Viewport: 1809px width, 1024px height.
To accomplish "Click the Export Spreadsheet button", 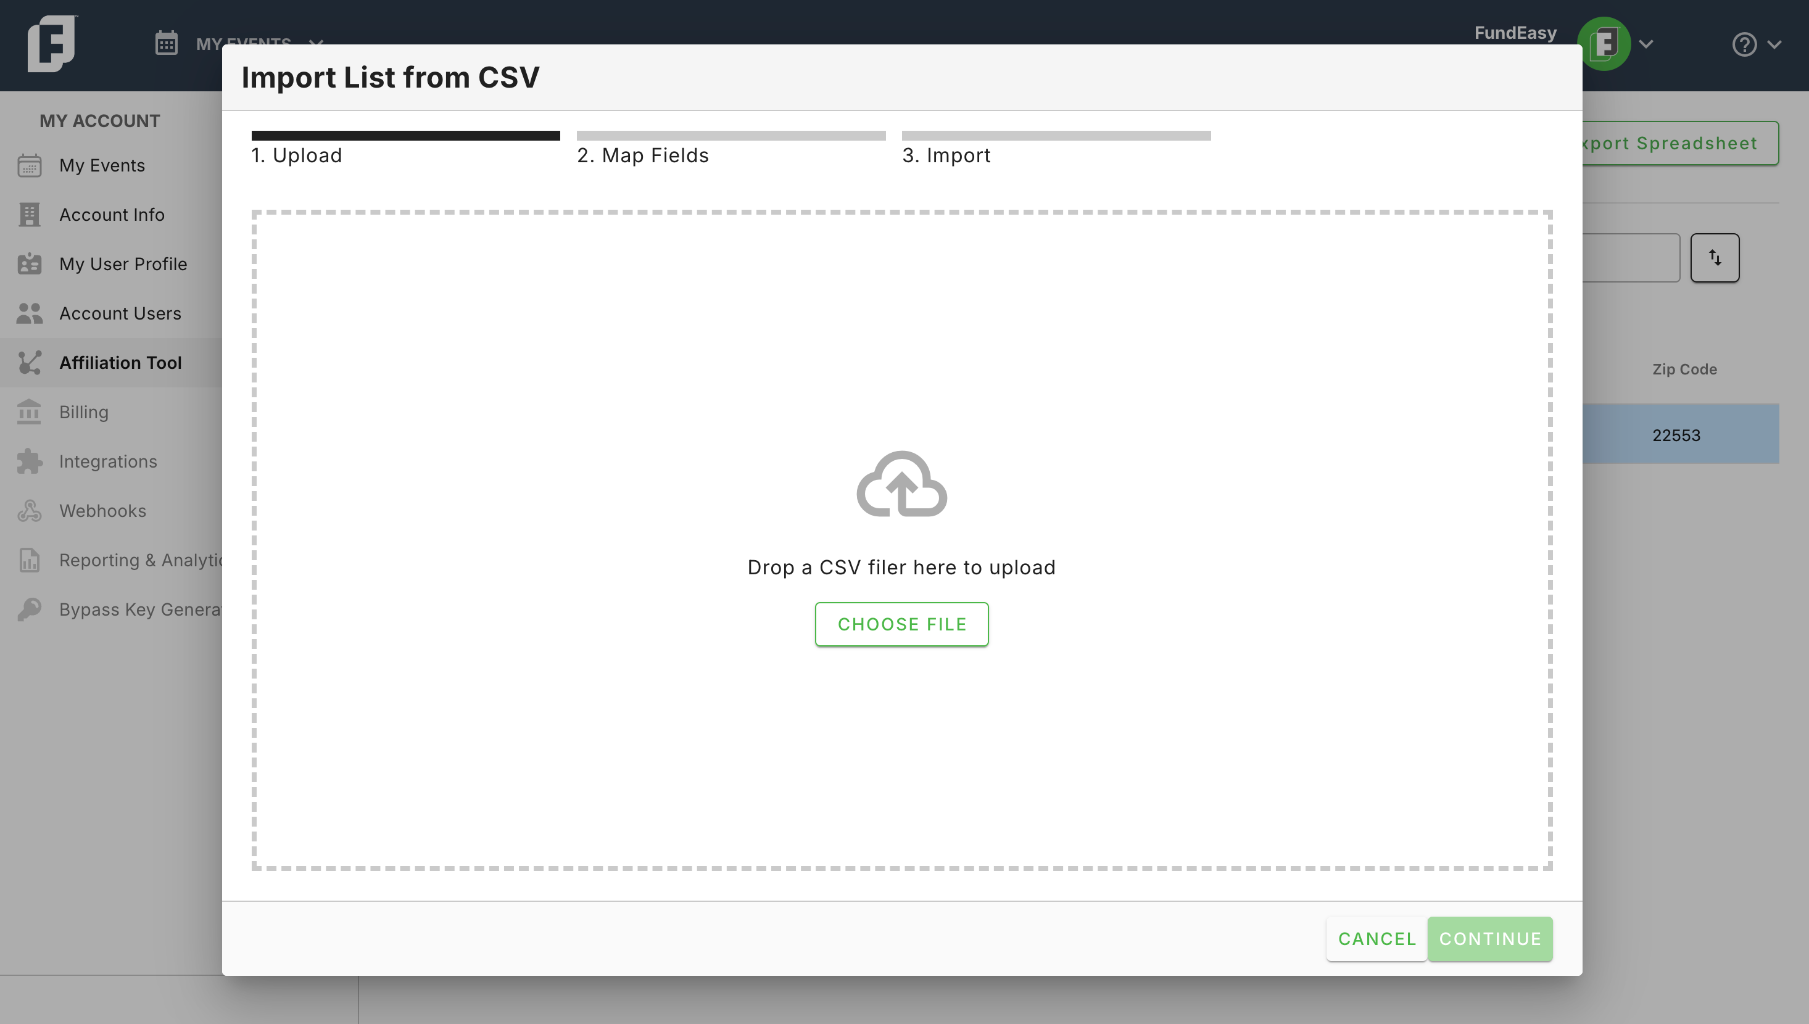I will (x=1681, y=144).
